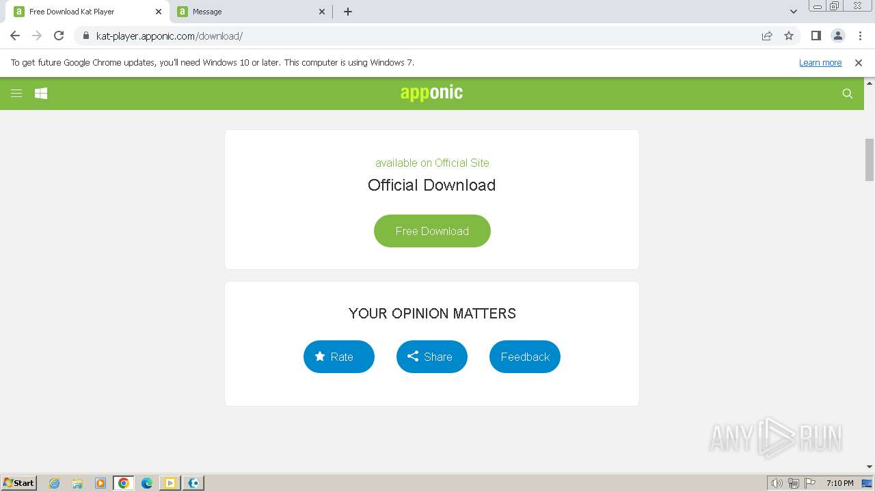
Task: Open the apponic site search
Action: click(848, 94)
